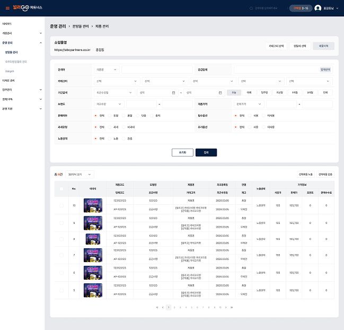
Task: Open the end date calendar icon
Action: [x=220, y=93]
